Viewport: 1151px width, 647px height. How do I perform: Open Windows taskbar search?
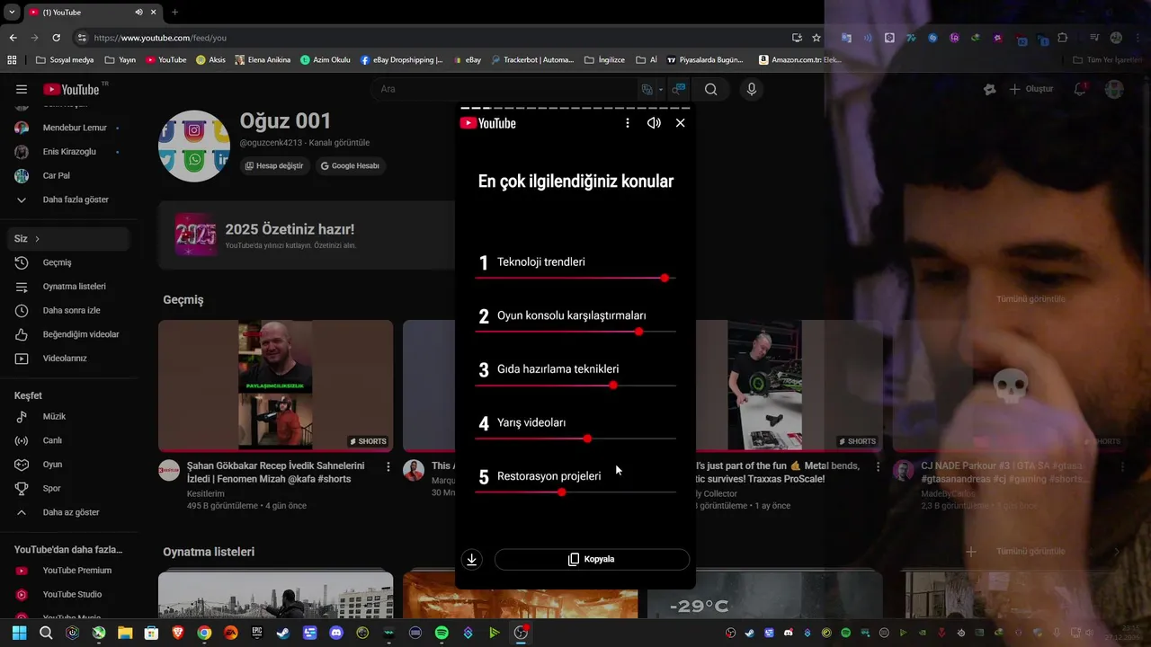(x=46, y=633)
